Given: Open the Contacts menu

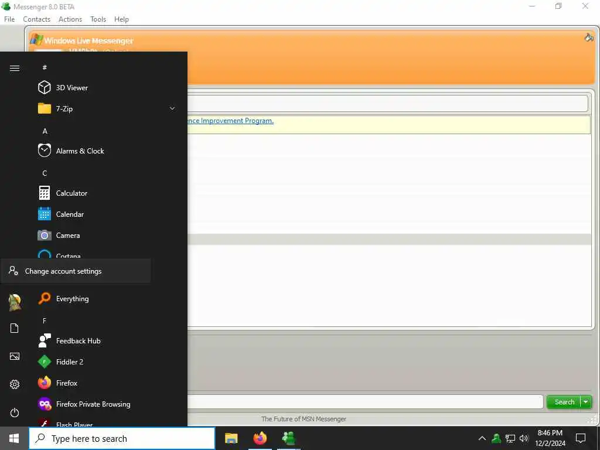Looking at the screenshot, I should [x=37, y=19].
